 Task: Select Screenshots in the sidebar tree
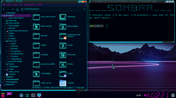tap(17, 54)
